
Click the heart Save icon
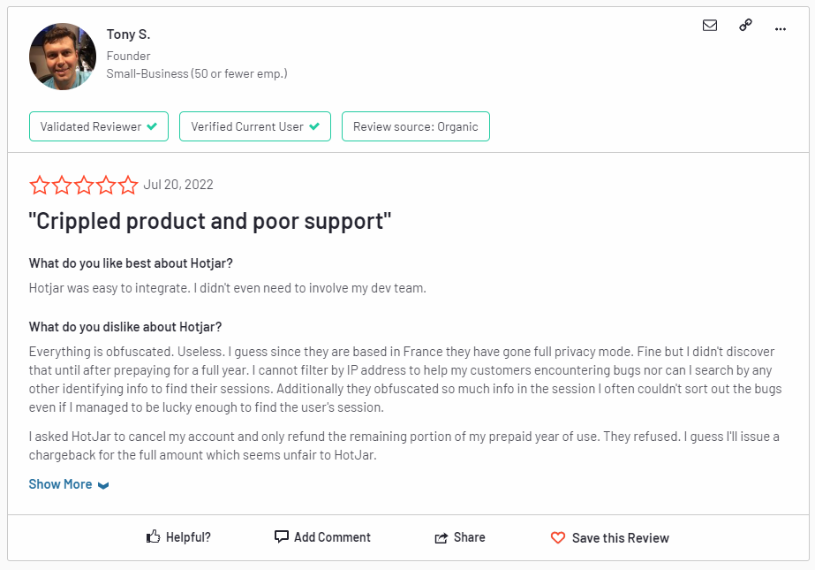557,537
